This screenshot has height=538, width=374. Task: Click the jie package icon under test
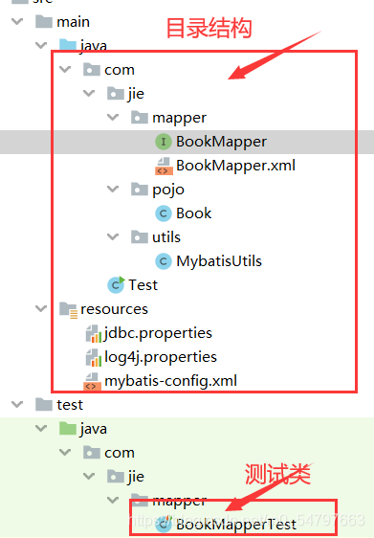point(116,476)
